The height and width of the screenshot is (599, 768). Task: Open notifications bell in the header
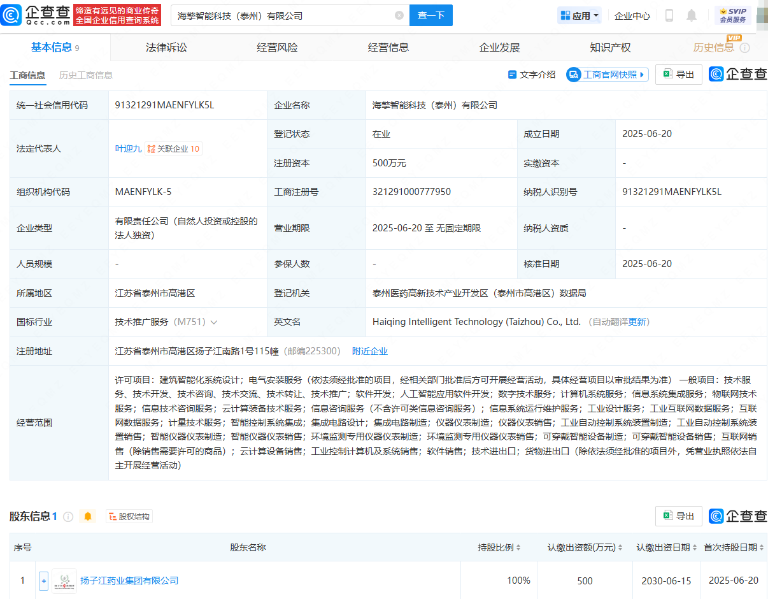692,15
